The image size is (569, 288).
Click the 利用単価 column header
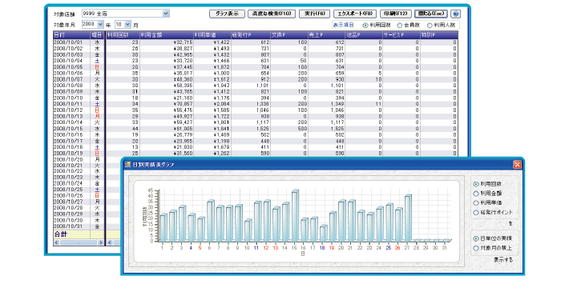(x=212, y=35)
